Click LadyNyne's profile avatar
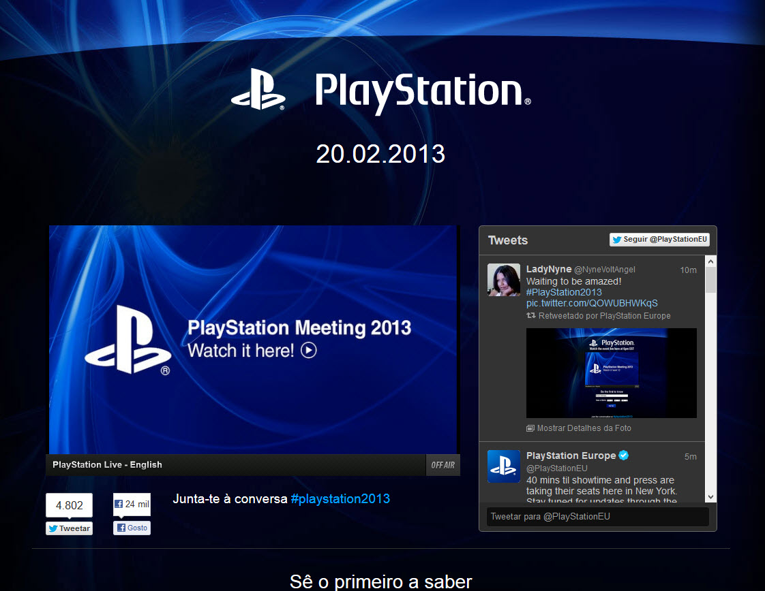 (504, 280)
